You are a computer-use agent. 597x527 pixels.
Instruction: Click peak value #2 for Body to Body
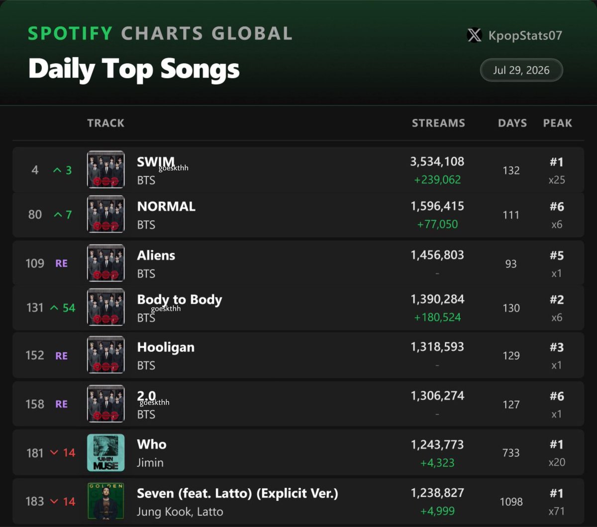tap(557, 300)
